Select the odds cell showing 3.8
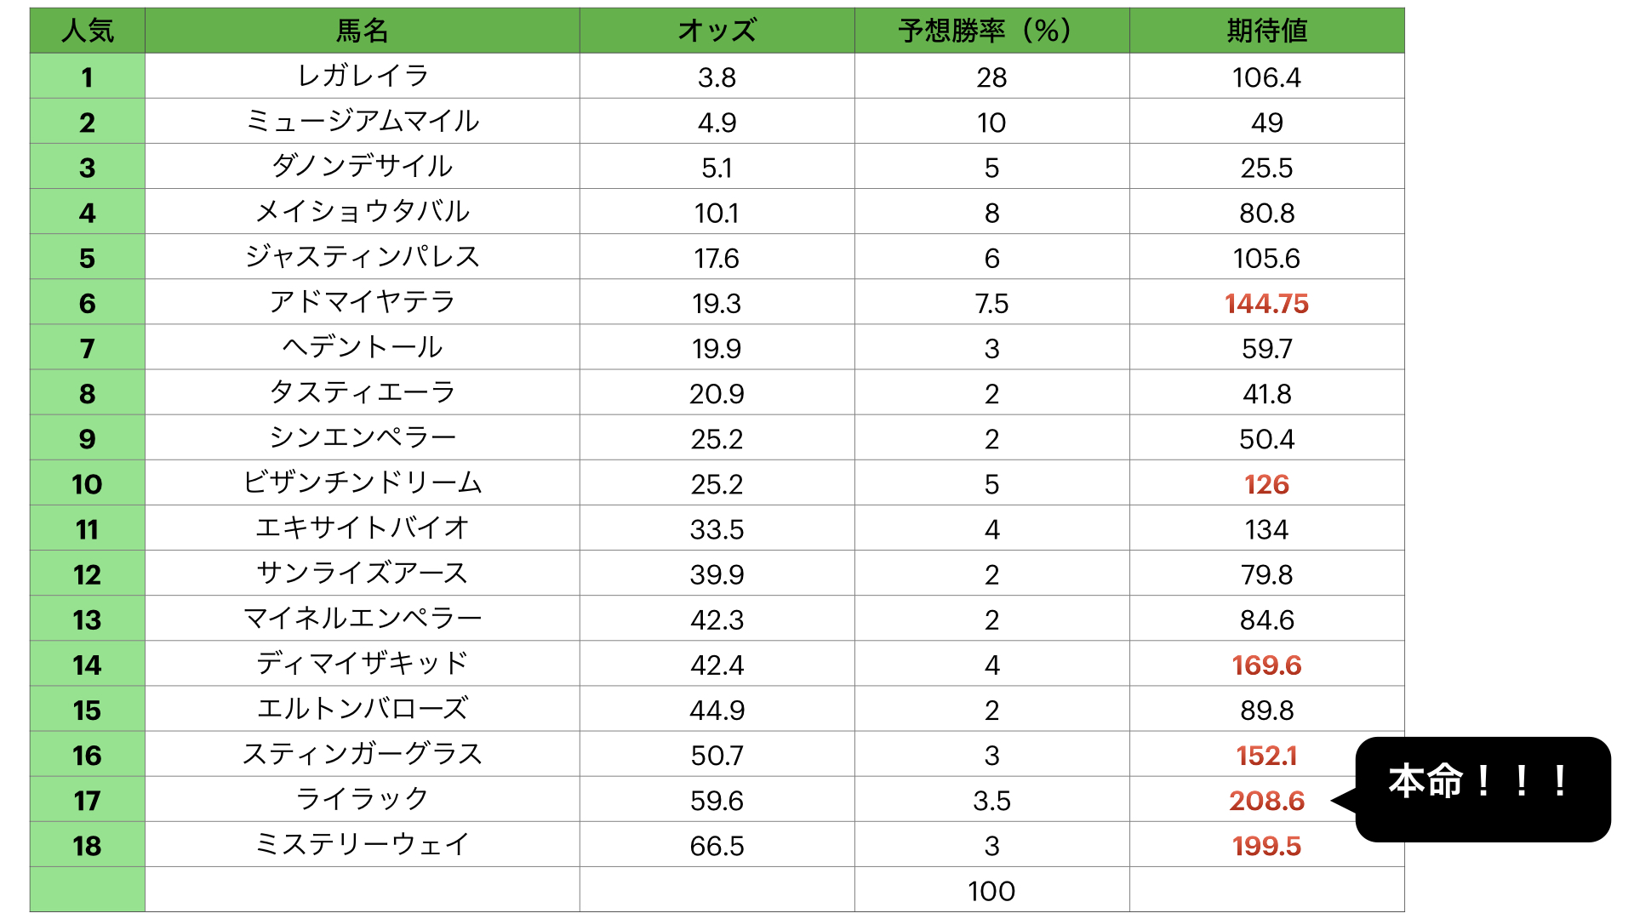Screen dimensions: 1634x919 pyautogui.click(x=717, y=77)
